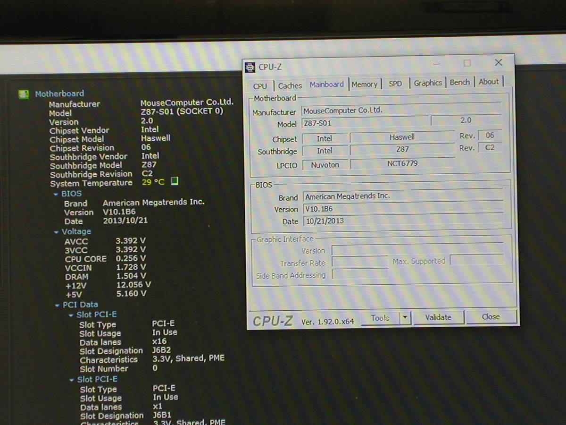566x425 pixels.
Task: Close CPU-Z with the title bar X
Action: [x=498, y=62]
